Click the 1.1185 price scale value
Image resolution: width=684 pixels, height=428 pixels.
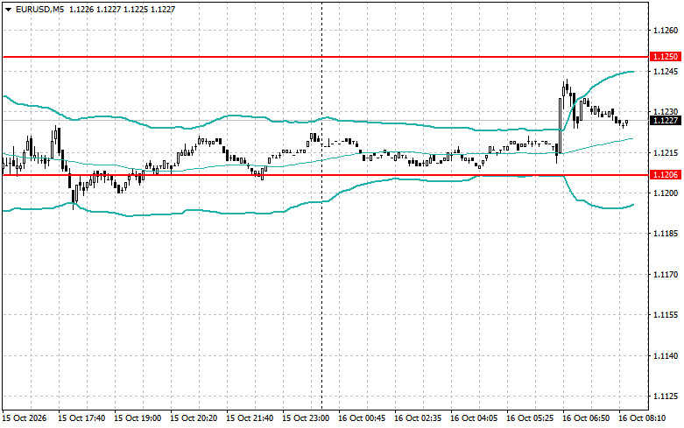pos(666,234)
